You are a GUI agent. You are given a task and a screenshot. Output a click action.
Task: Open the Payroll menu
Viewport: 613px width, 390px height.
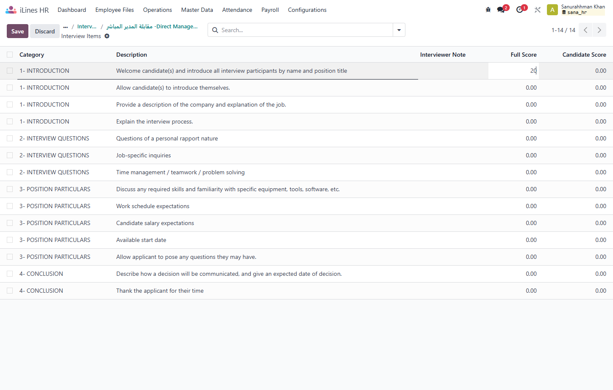point(270,10)
